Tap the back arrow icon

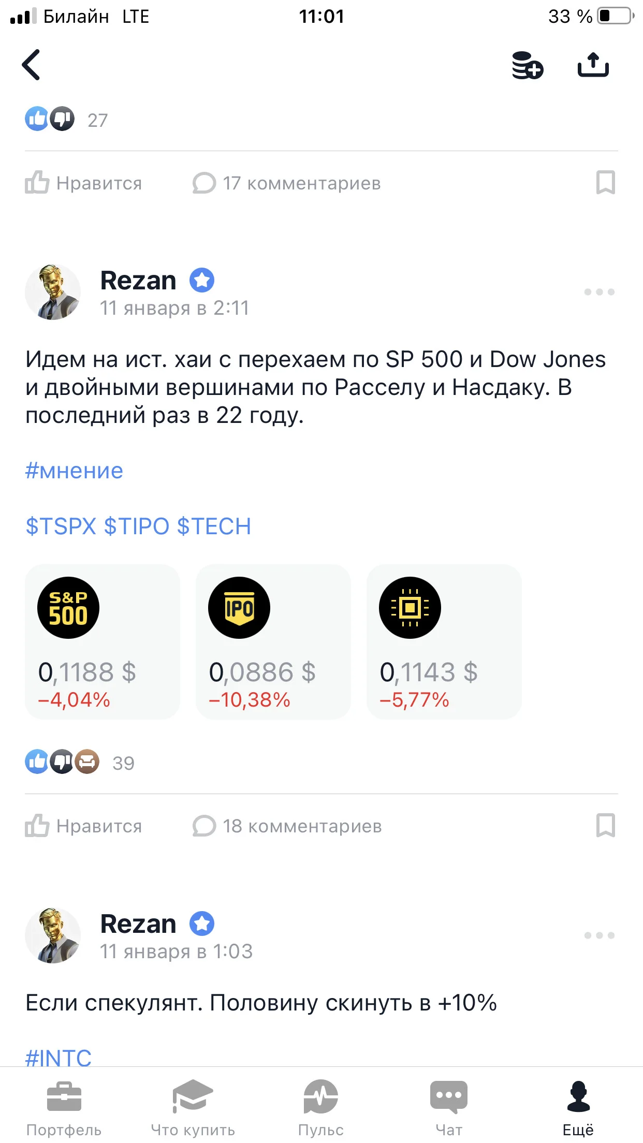pos(31,65)
